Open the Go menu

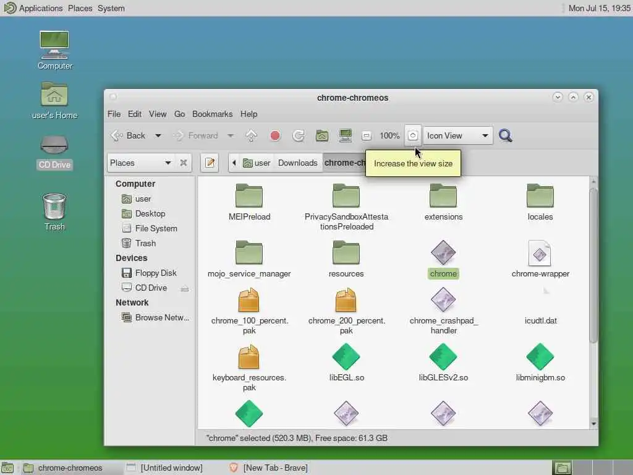click(x=179, y=114)
